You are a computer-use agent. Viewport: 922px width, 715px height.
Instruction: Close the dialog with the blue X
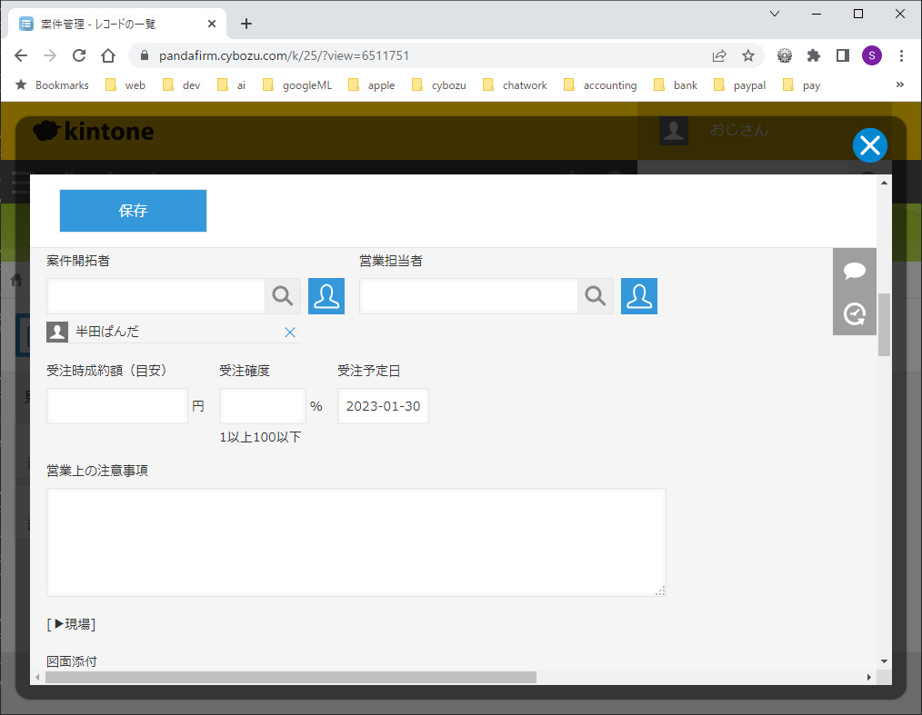869,145
